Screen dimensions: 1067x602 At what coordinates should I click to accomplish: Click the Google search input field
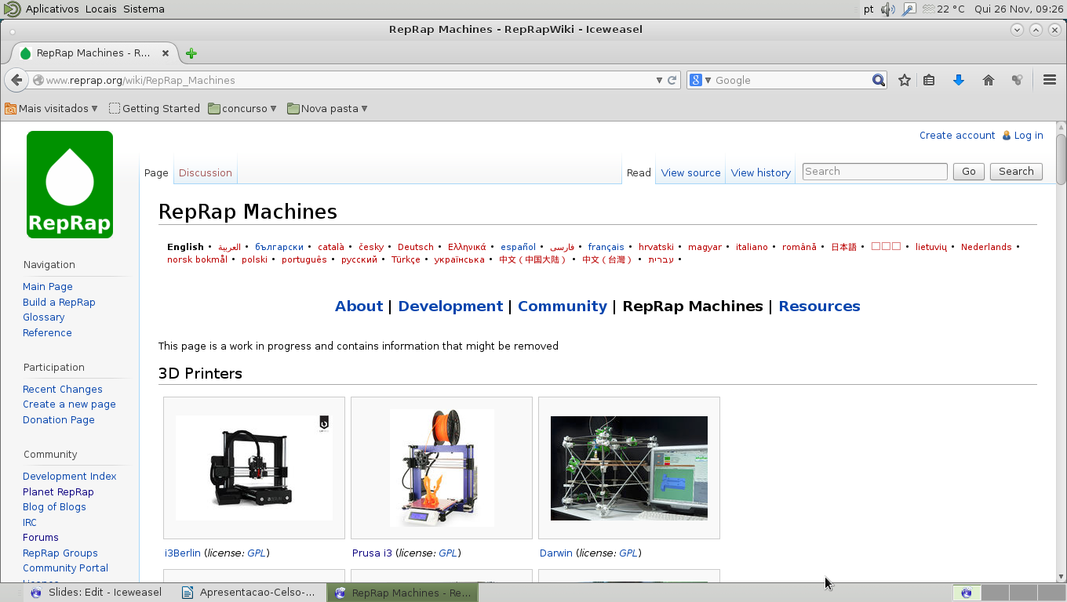coord(792,80)
